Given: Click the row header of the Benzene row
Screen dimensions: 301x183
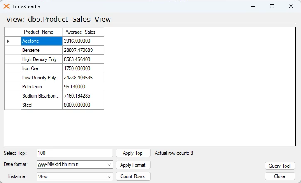Looking at the screenshot, I should [13, 50].
